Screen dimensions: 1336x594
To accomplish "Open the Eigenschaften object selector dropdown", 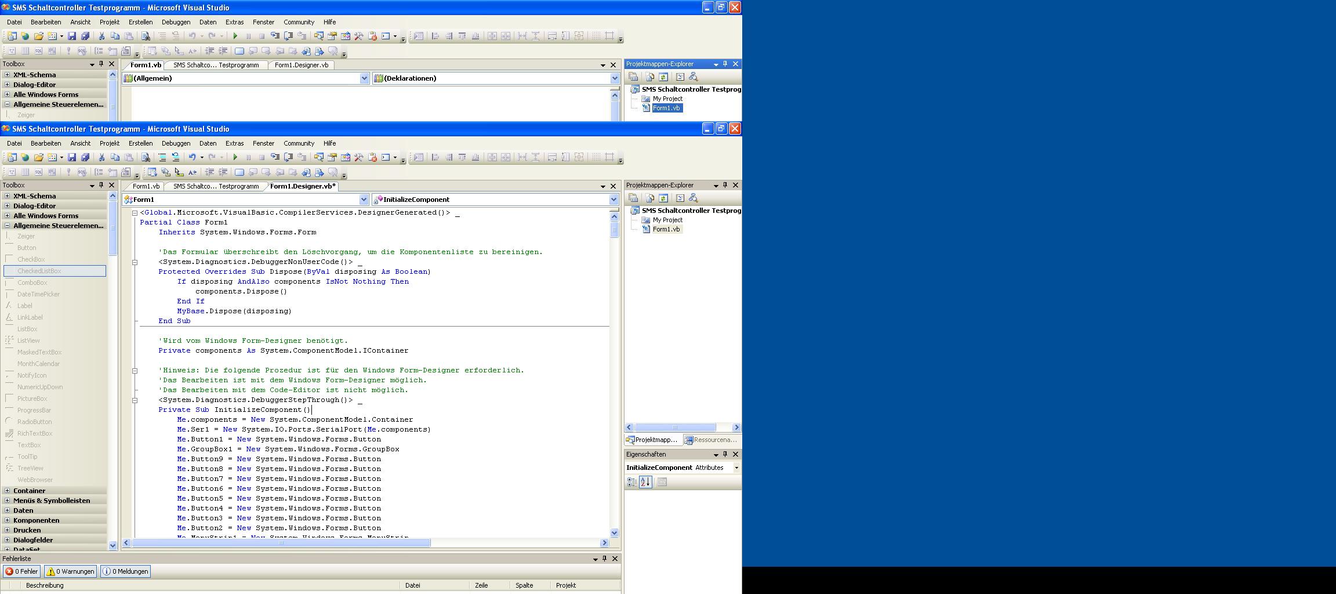I will (x=736, y=468).
